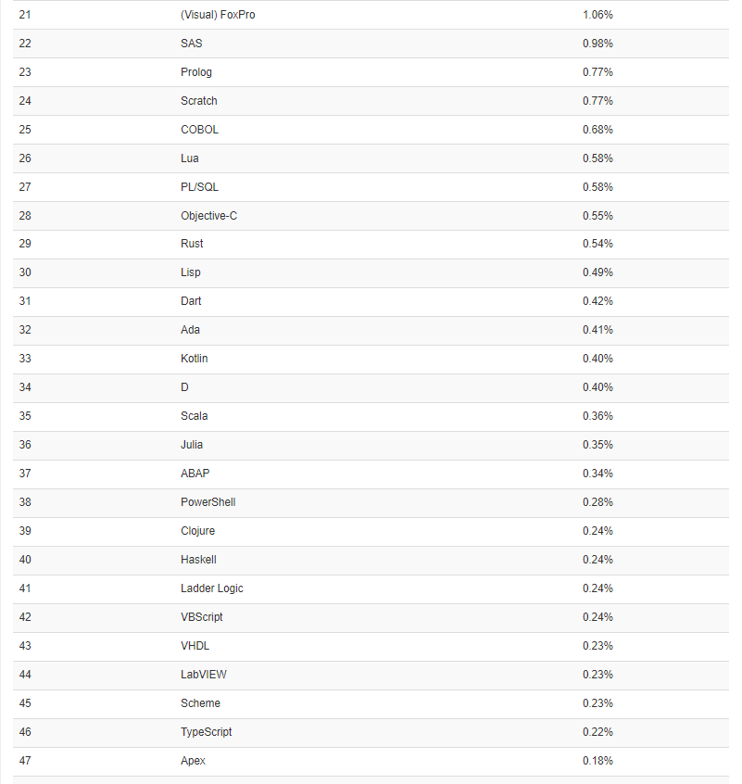Screen dimensions: 742x784
Task: Click the 1.06% rating value
Action: [597, 15]
